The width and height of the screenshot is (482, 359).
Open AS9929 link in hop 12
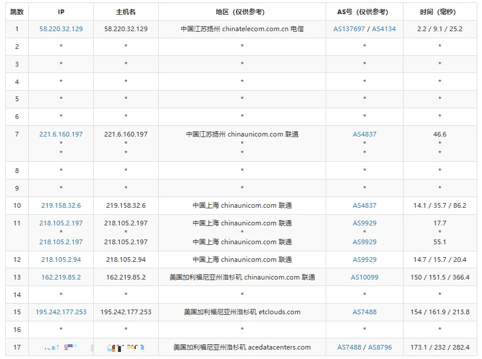point(364,260)
